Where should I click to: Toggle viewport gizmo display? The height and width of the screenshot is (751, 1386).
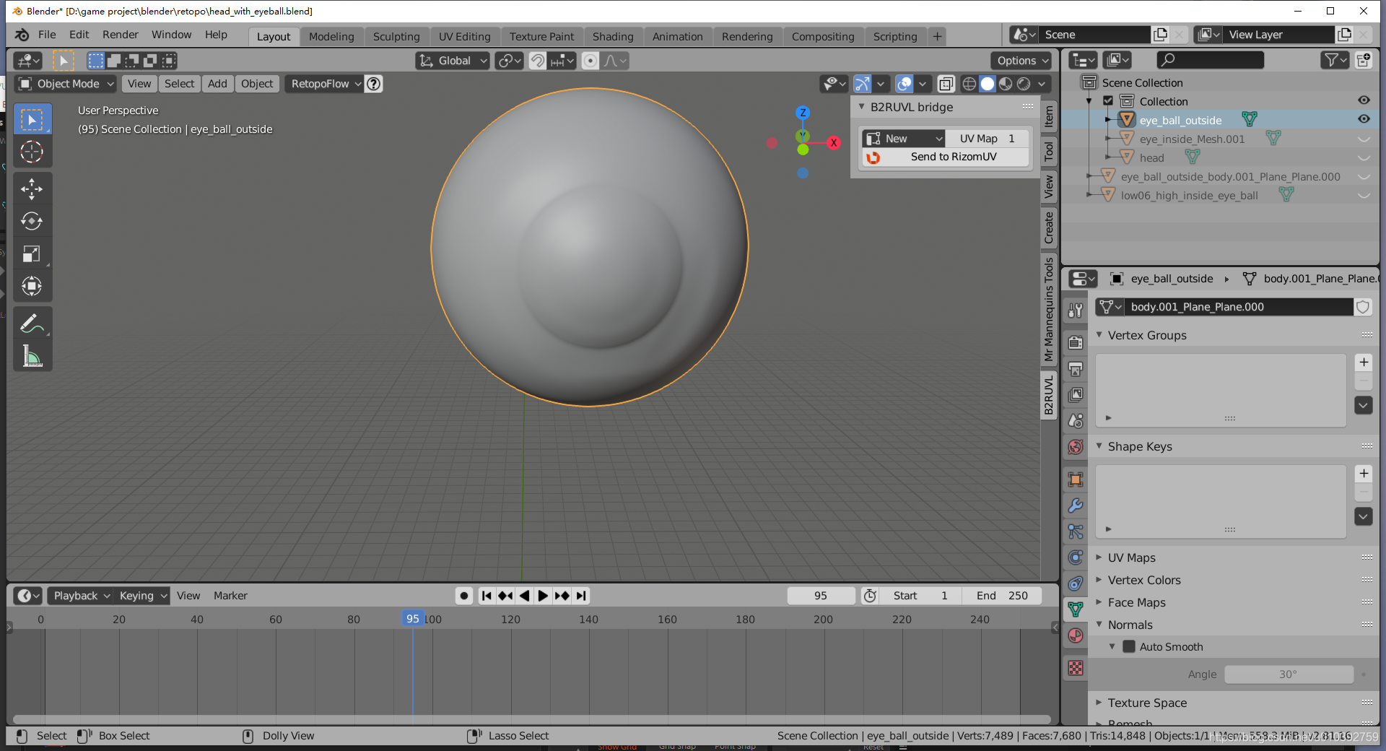pyautogui.click(x=863, y=84)
